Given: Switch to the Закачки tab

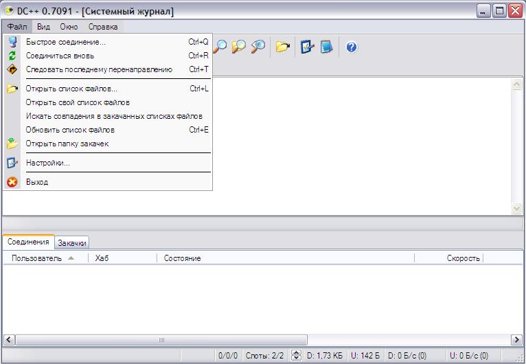Looking at the screenshot, I should pos(72,242).
